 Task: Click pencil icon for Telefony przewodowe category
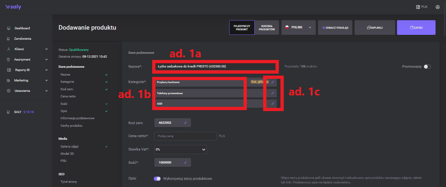[x=273, y=93]
